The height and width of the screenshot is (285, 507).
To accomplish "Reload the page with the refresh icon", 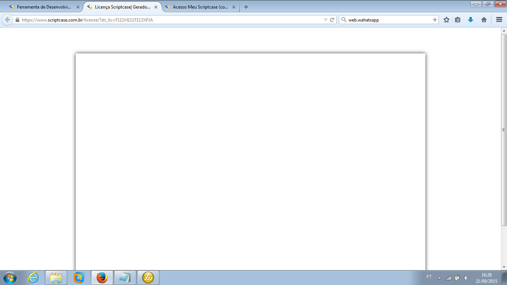I will coord(332,20).
